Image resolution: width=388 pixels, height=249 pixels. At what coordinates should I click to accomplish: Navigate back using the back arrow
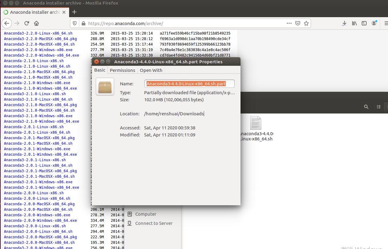pyautogui.click(x=7, y=23)
